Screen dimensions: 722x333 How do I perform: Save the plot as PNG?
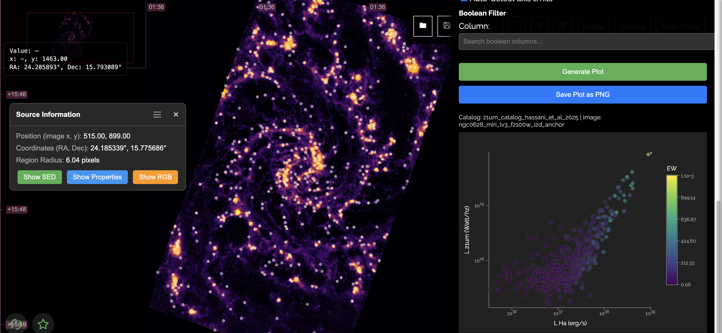(x=582, y=95)
